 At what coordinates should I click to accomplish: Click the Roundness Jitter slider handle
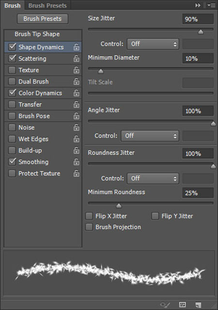pyautogui.click(x=213, y=166)
